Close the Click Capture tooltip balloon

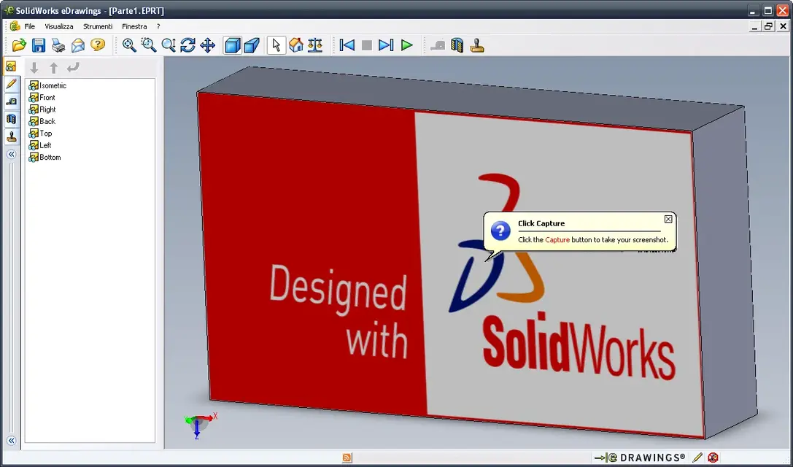668,219
